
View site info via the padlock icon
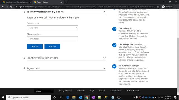coord(17,7)
